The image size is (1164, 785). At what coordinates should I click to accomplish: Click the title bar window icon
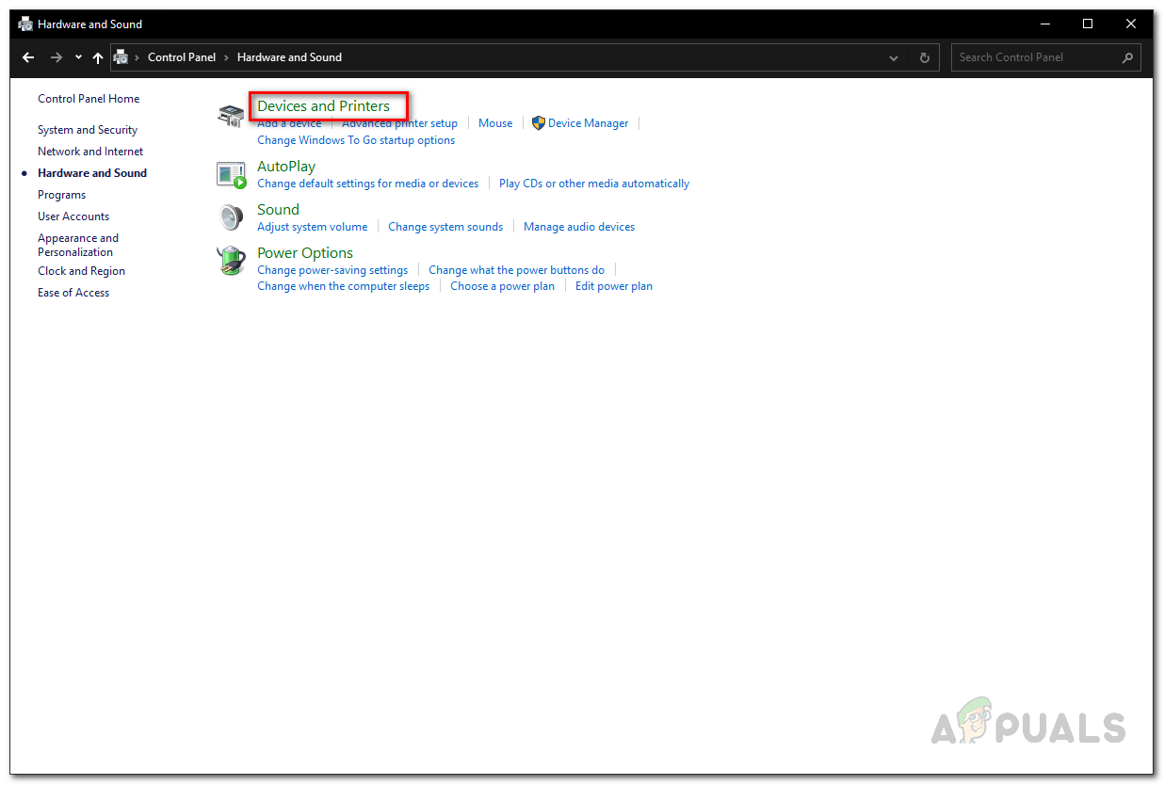coord(25,24)
